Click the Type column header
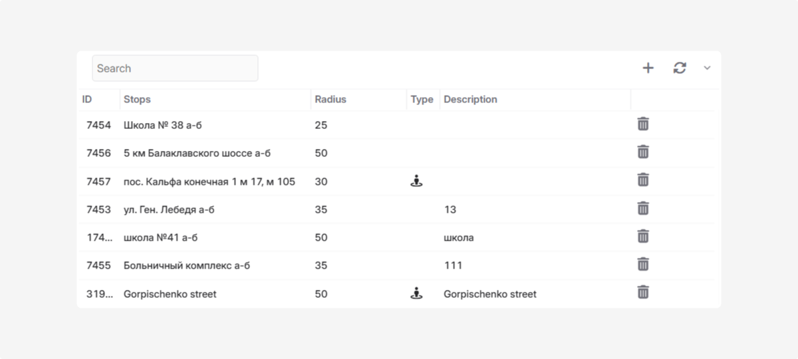 422,100
